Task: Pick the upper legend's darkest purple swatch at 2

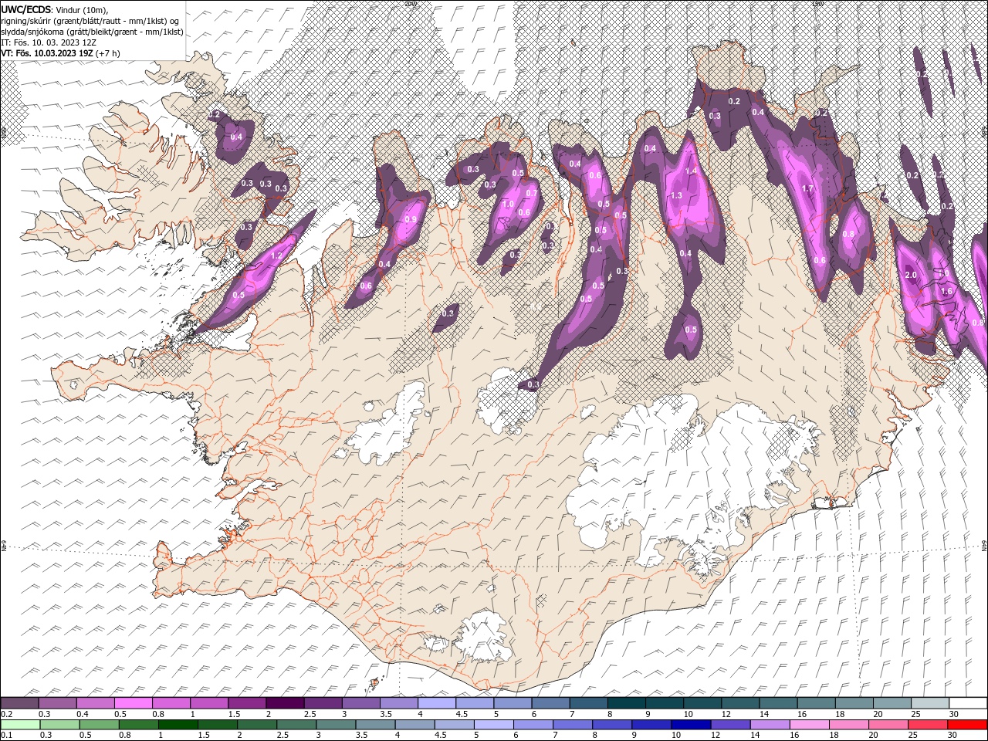Action: tap(285, 703)
